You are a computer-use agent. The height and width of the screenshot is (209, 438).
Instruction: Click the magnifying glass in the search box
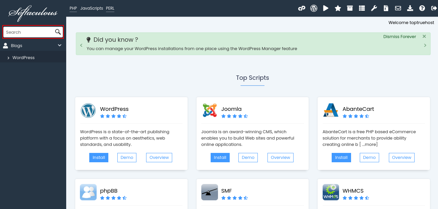(x=58, y=32)
